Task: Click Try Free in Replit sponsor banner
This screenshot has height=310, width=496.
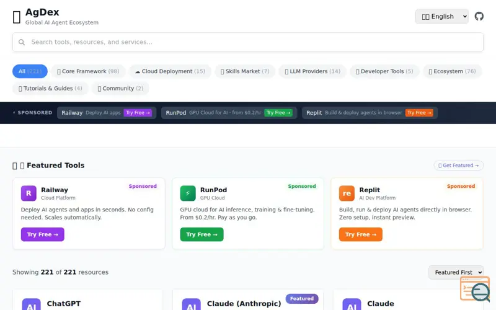Action: pos(419,113)
